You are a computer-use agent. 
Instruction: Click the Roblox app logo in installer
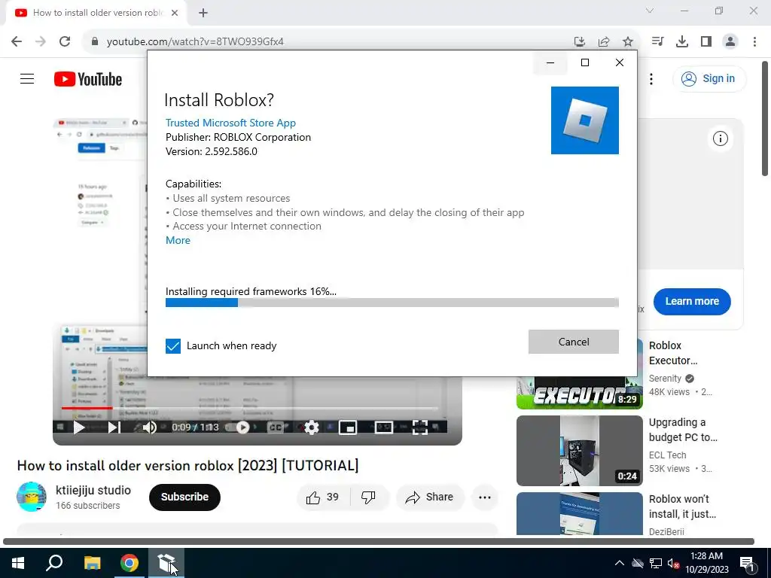tap(584, 120)
